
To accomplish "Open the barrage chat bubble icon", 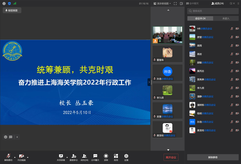I will tap(11, 137).
